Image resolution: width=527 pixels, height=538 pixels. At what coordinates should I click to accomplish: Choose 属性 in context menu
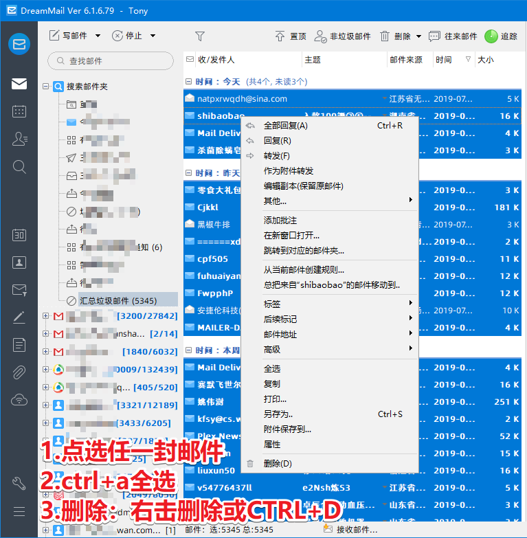[x=330, y=445]
